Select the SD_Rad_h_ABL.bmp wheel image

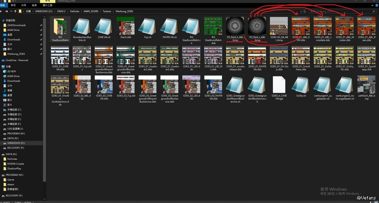point(235,26)
